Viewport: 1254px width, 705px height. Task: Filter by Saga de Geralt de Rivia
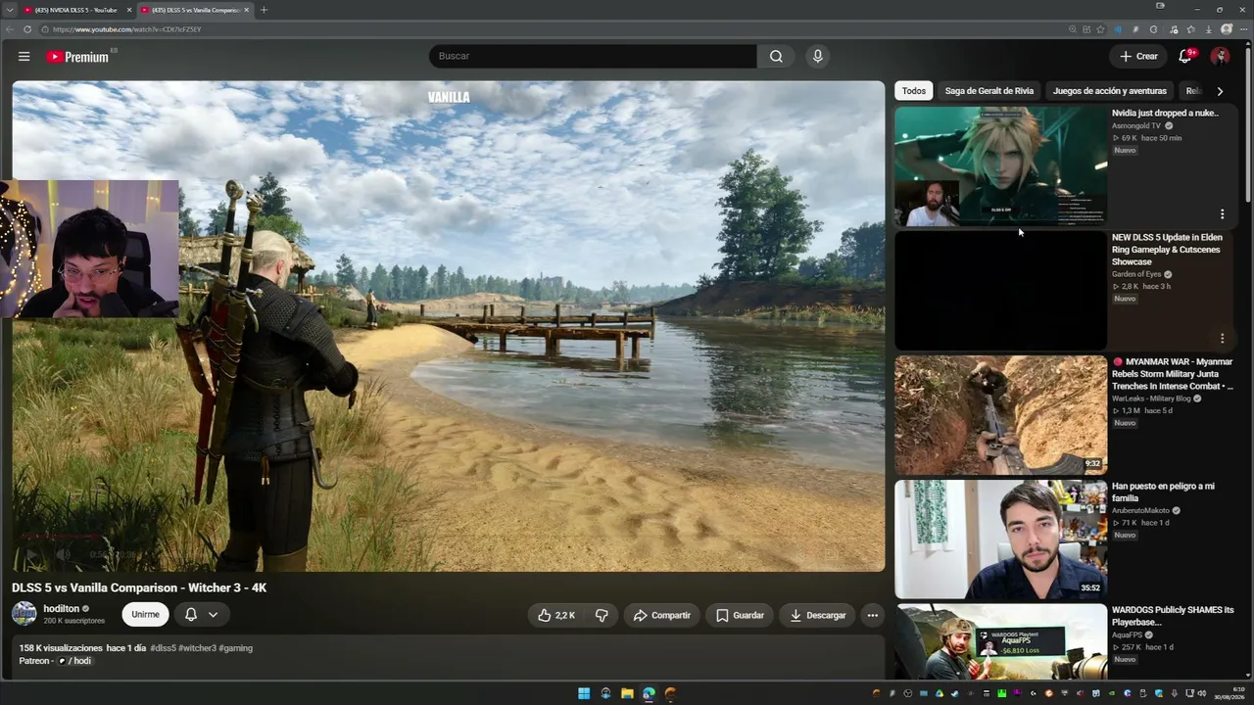tap(989, 91)
